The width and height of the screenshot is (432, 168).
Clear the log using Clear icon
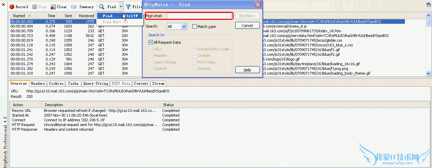(x=53, y=7)
